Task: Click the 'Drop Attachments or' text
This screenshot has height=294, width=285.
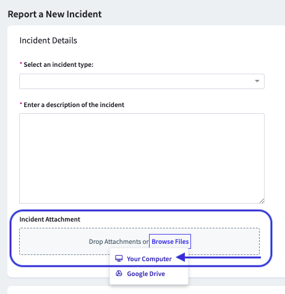Action: click(119, 241)
